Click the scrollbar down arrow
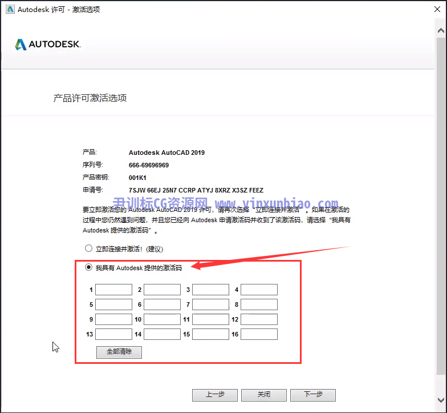The image size is (447, 413). click(441, 400)
